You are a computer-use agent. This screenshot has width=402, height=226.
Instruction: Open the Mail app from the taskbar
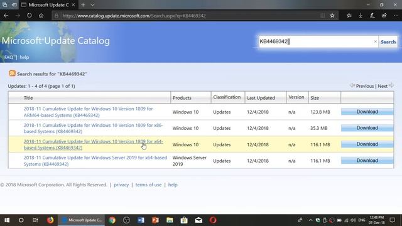coord(198,220)
